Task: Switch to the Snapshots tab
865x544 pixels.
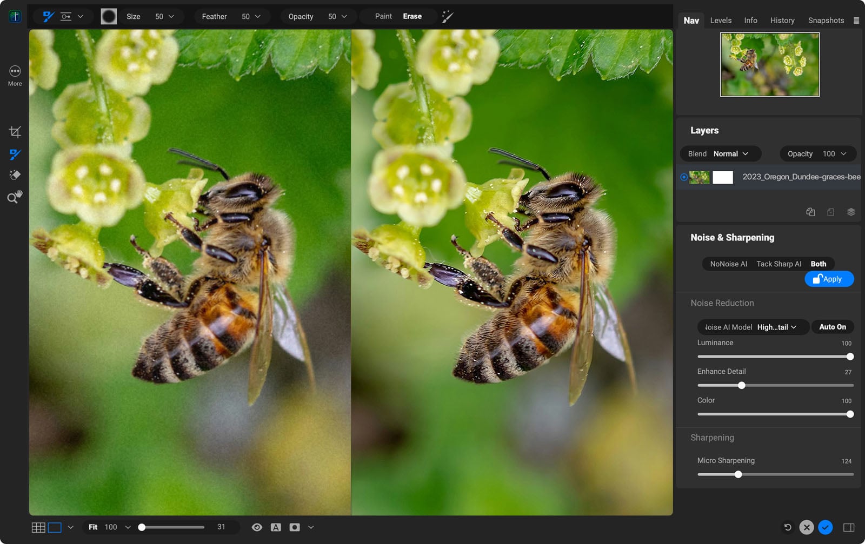Action: pos(826,21)
